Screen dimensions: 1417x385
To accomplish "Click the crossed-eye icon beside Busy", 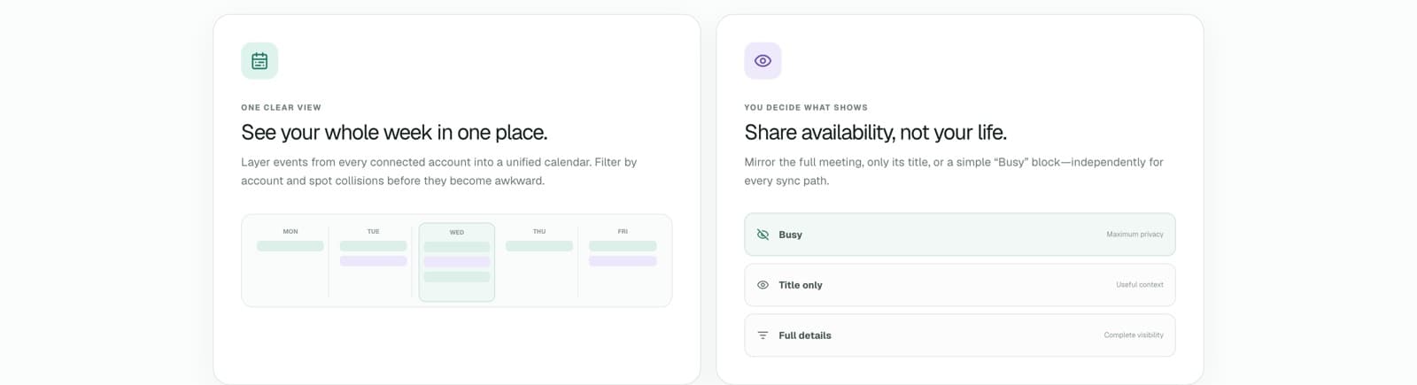I will 763,235.
